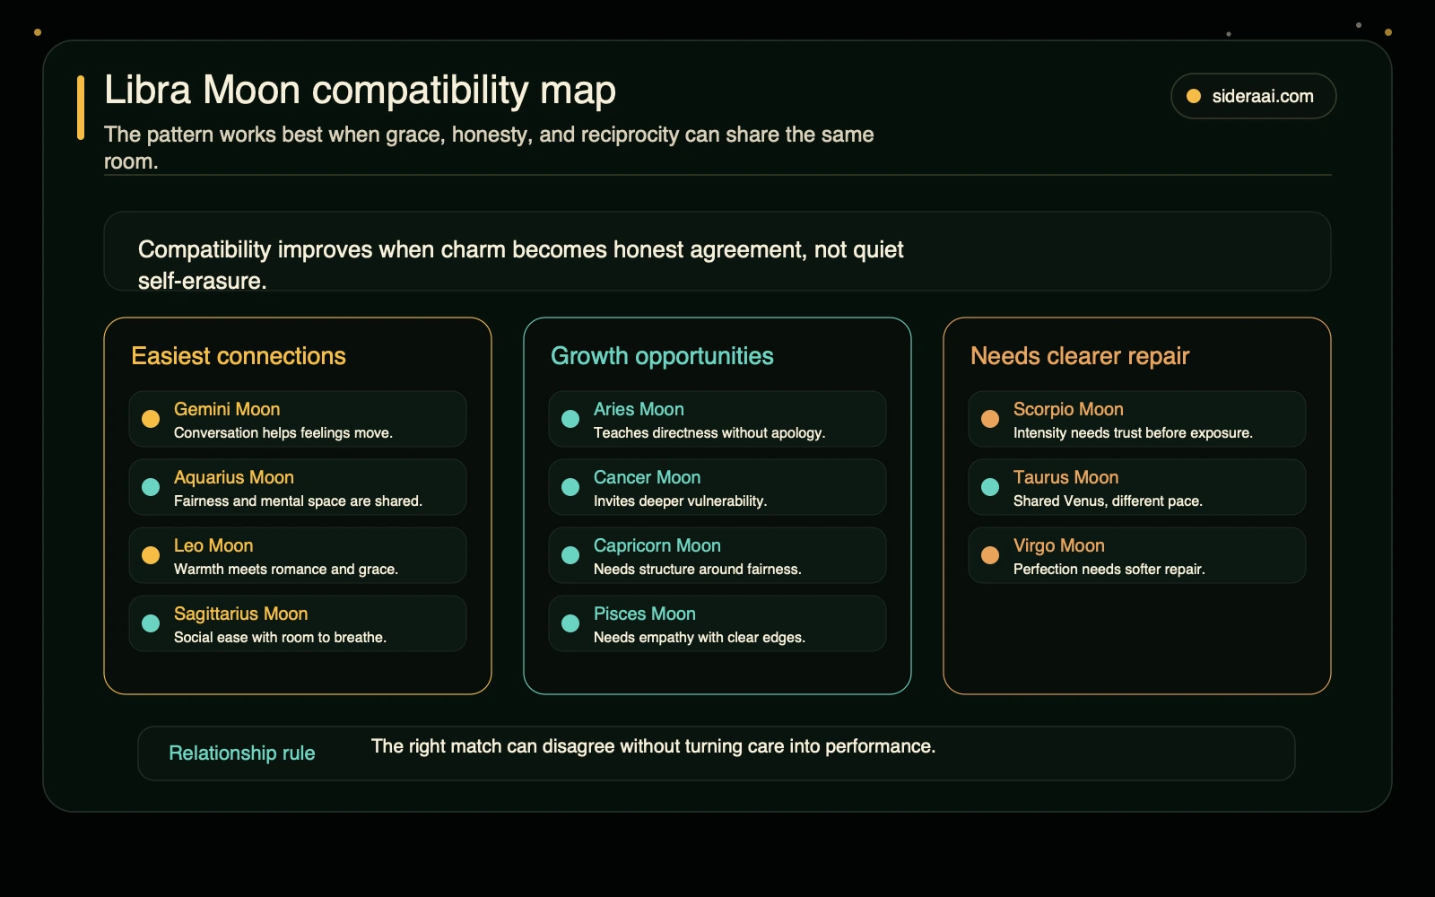Viewport: 1435px width, 897px height.
Task: Click 'Invites deeper vulnerability.' text
Action: point(680,501)
